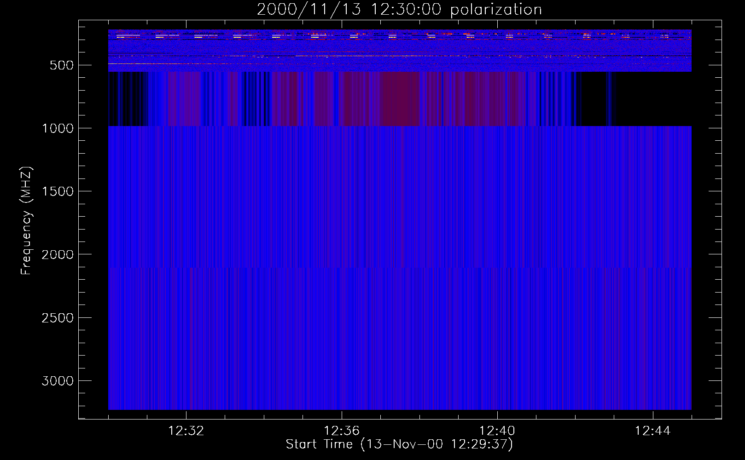
Task: Click the 'Start Time (13-Nov-00 12:29:37)' x-axis label
Action: pyautogui.click(x=399, y=444)
